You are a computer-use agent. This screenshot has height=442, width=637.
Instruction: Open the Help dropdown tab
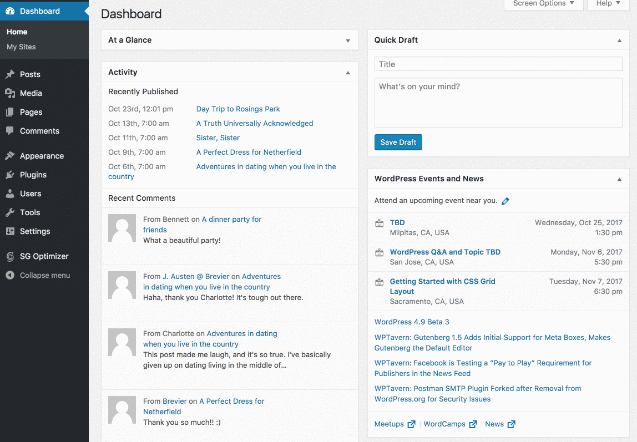click(x=608, y=4)
